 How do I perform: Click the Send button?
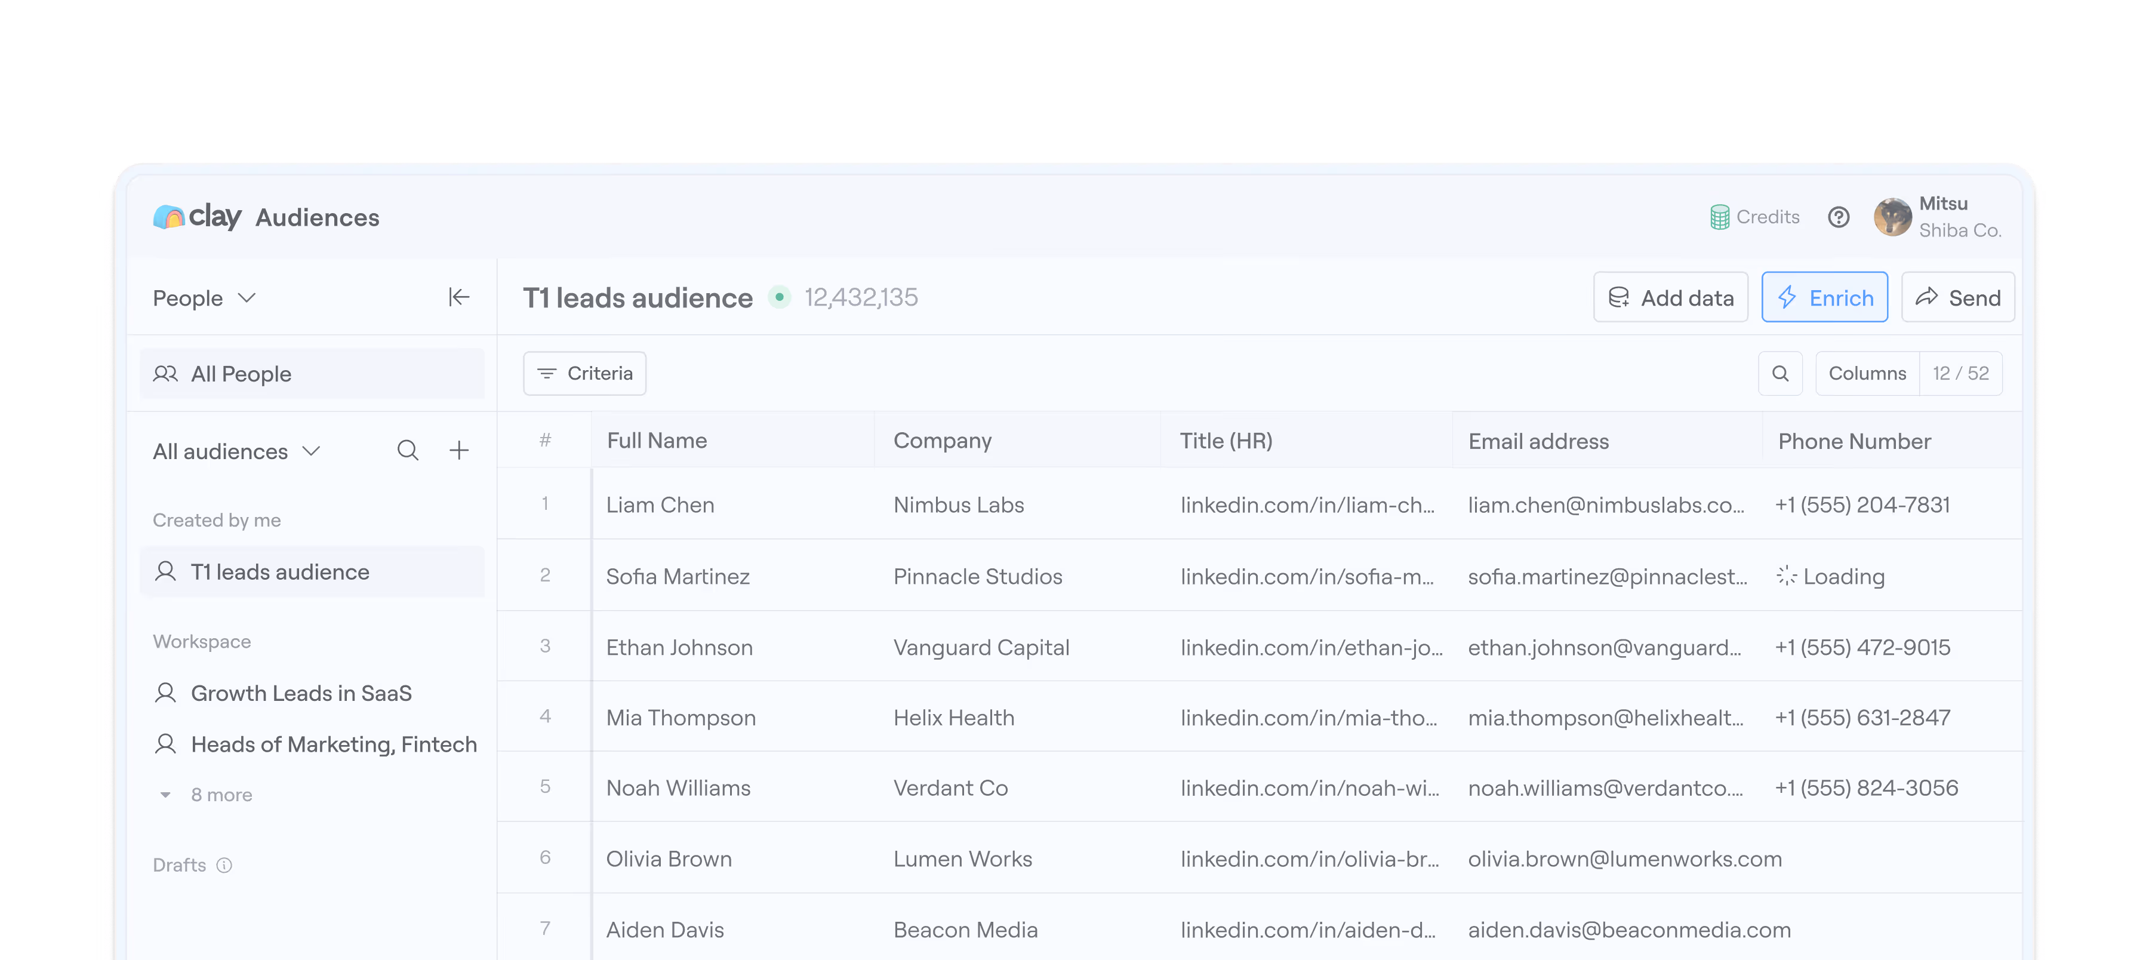point(1957,297)
